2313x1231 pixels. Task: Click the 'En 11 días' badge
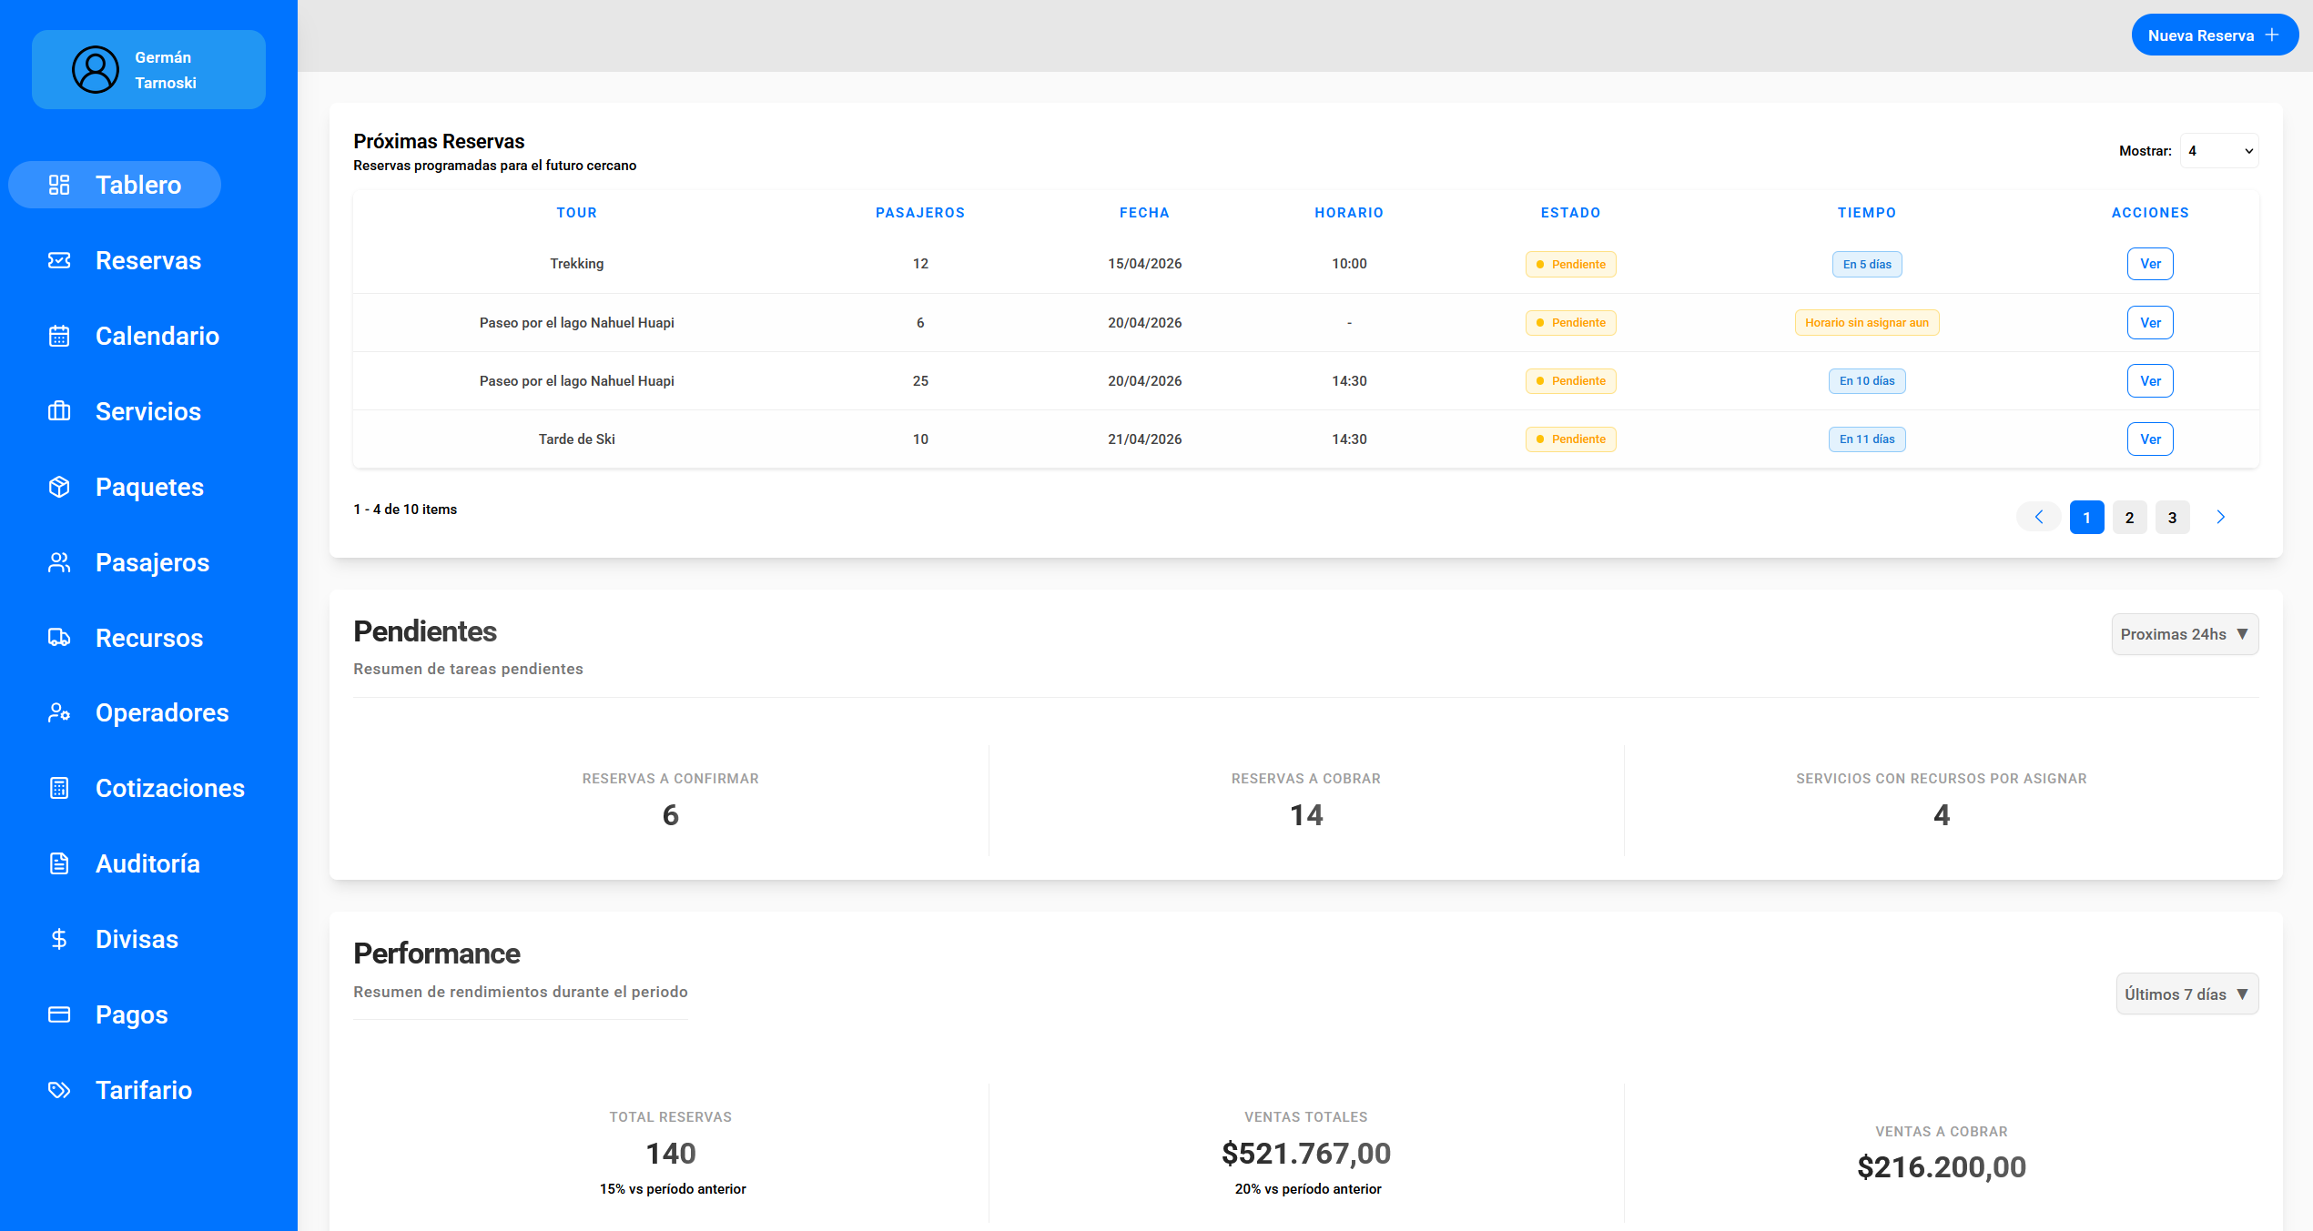pyautogui.click(x=1866, y=439)
